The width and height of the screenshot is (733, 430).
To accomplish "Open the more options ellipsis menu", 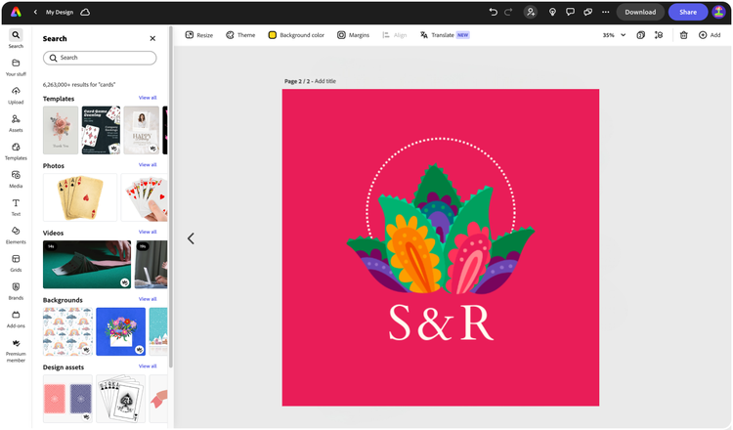I will (x=605, y=12).
